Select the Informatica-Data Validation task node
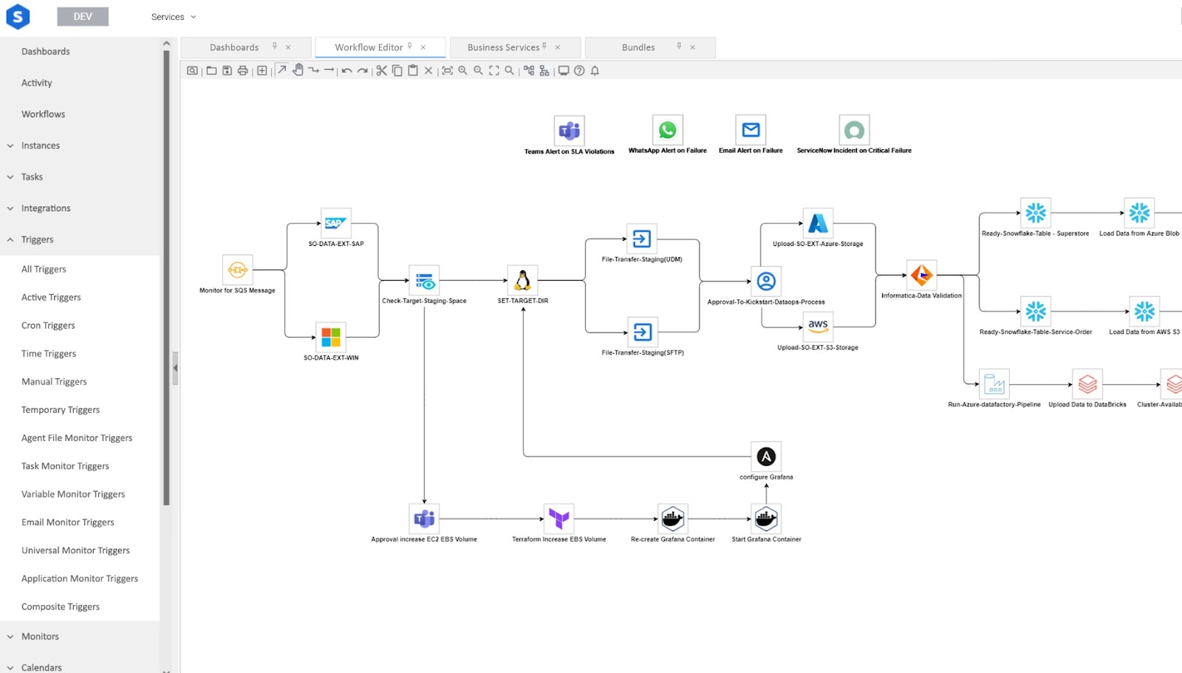Screen dimensions: 1182x673 click(x=921, y=276)
